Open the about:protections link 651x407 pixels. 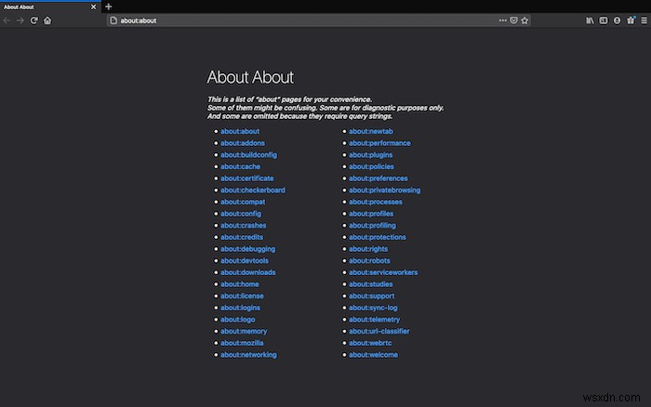tap(378, 237)
